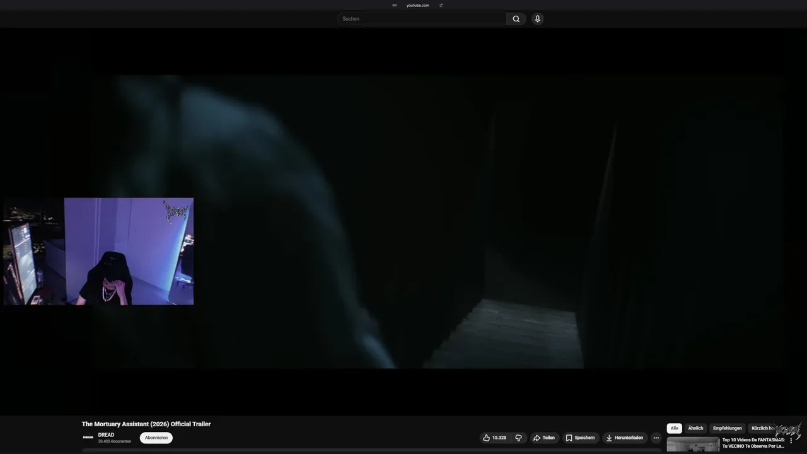This screenshot has width=807, height=454.
Task: Open options for the FANTASMAS suggested video
Action: 791,441
